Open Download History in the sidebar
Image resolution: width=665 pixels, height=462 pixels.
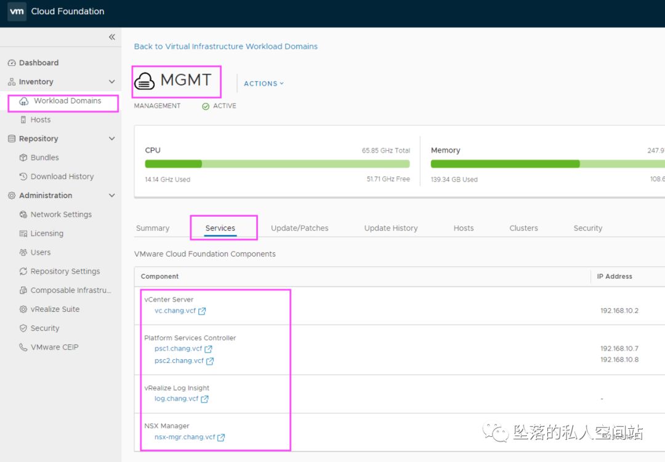tap(62, 177)
